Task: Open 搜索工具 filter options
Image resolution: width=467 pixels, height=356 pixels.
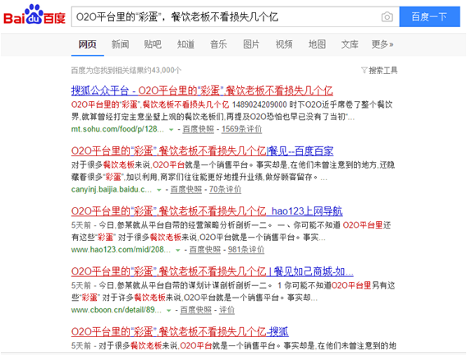Action: click(379, 71)
